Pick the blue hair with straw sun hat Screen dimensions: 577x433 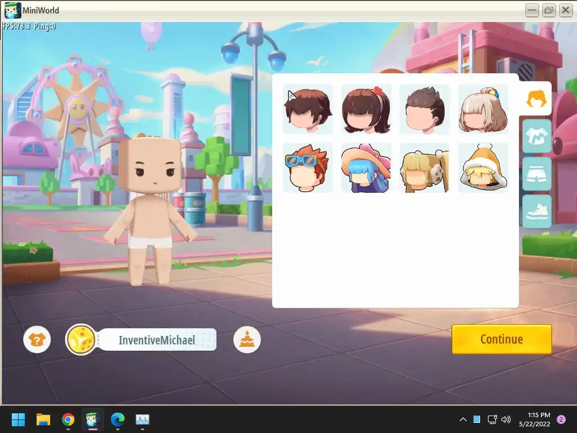pos(366,168)
